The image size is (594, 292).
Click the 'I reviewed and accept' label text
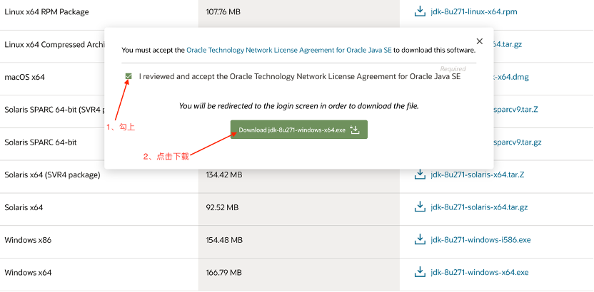[x=300, y=76]
